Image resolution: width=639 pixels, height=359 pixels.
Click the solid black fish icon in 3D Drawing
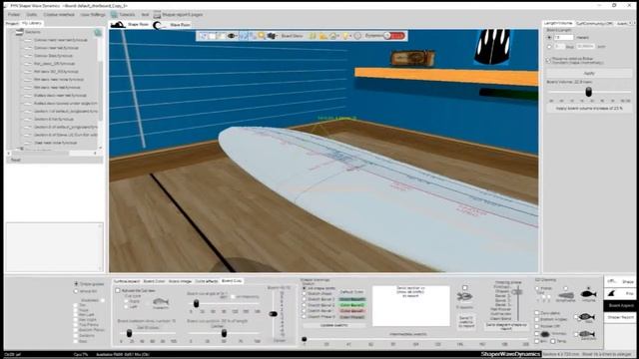[x=588, y=293]
